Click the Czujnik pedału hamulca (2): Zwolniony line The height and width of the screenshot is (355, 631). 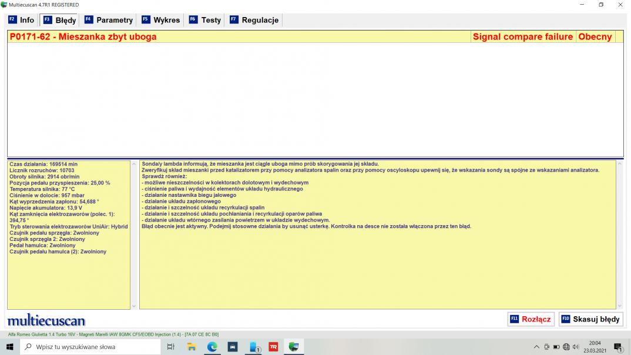(58, 252)
